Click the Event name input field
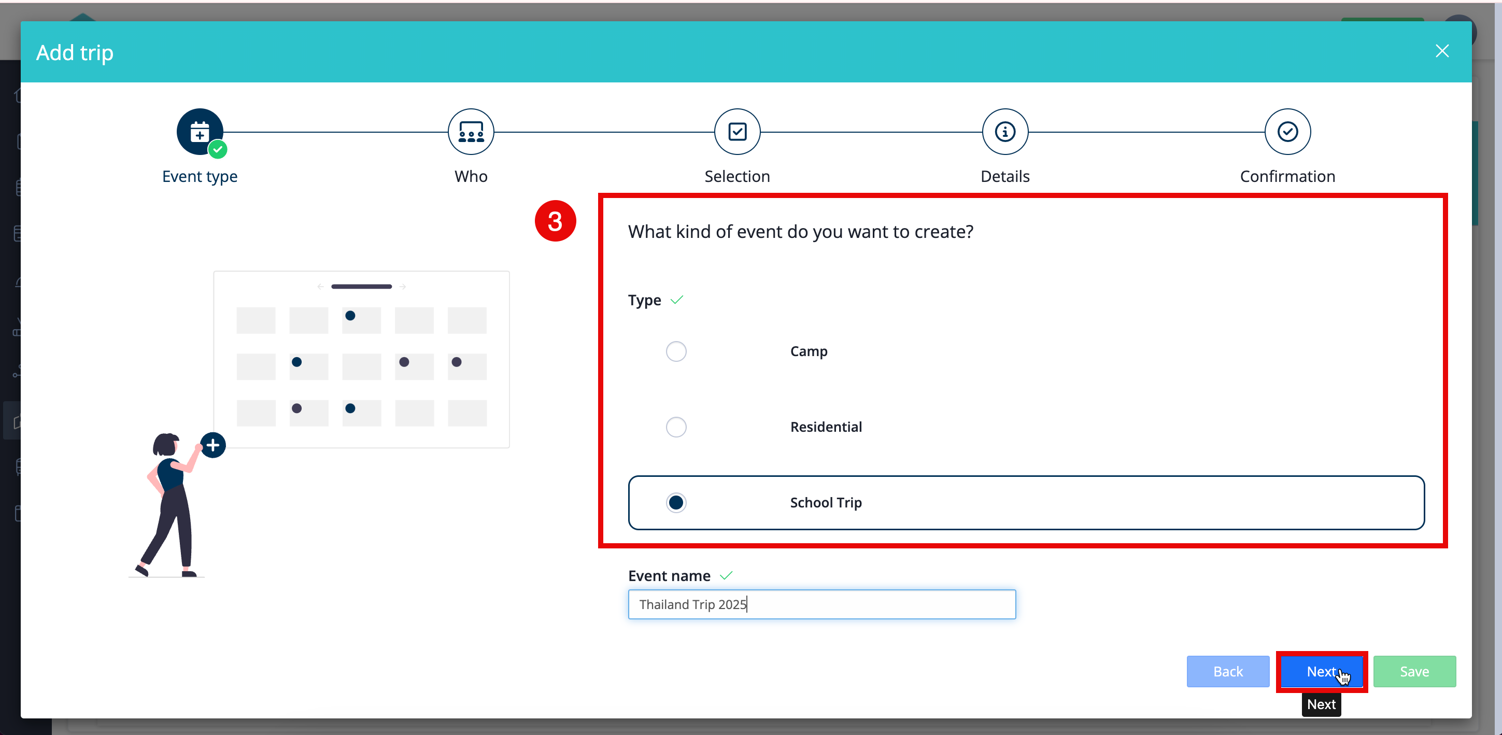The width and height of the screenshot is (1502, 735). pos(821,604)
